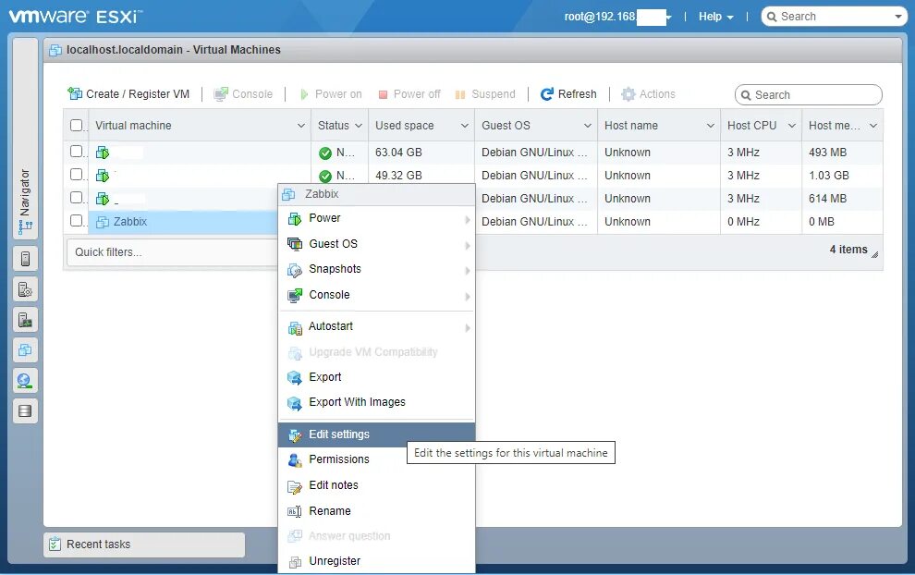Click Power on in the toolbar
Image resolution: width=915 pixels, height=575 pixels.
[331, 94]
